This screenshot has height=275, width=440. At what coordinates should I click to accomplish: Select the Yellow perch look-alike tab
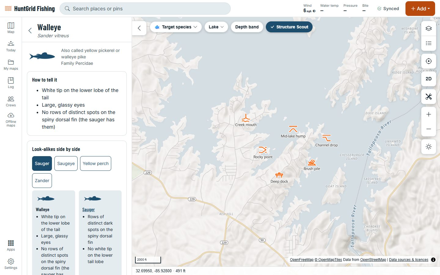click(x=96, y=163)
